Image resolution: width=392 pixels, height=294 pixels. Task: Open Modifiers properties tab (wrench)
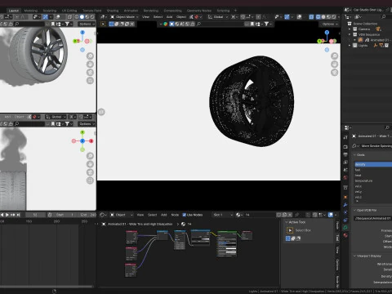pos(345,204)
